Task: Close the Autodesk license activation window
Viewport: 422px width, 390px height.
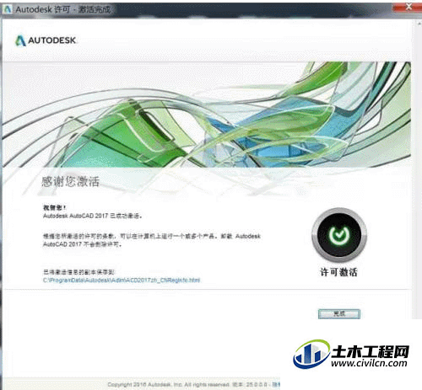Action: (x=408, y=8)
